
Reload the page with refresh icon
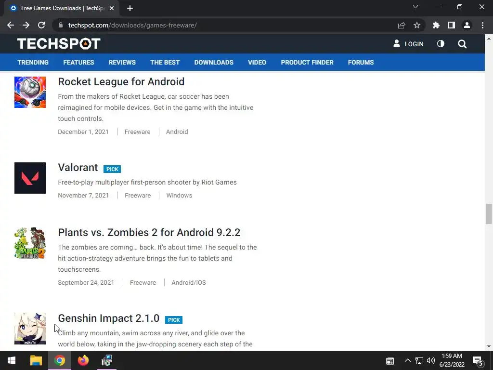[41, 25]
